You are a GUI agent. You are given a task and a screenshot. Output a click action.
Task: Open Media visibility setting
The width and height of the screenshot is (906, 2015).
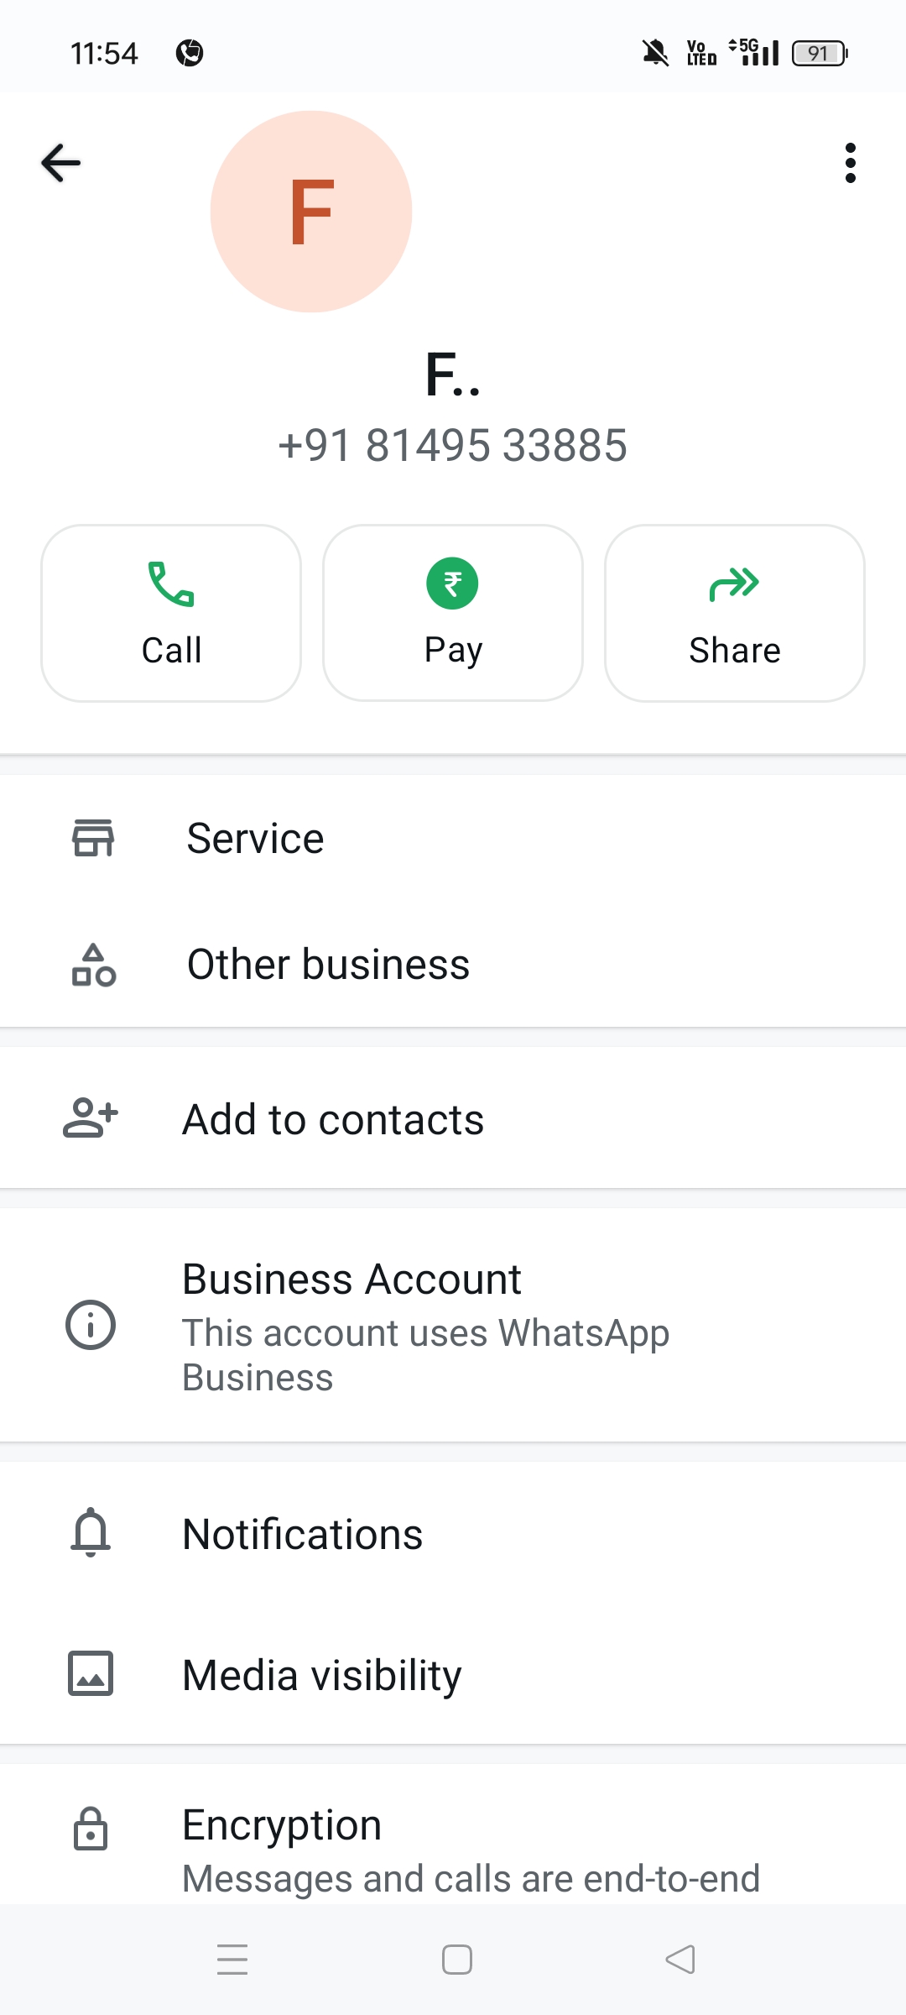click(322, 1676)
